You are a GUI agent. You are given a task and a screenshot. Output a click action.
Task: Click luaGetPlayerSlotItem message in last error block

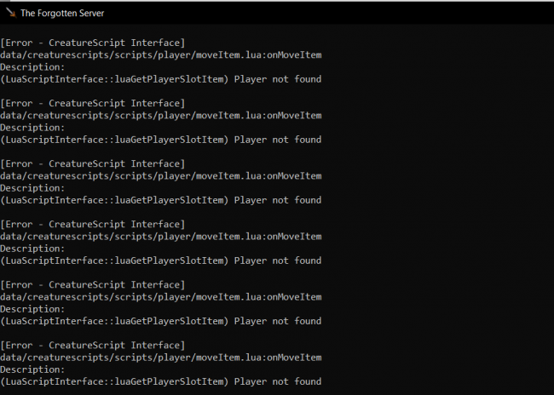[161, 381]
